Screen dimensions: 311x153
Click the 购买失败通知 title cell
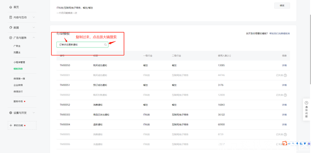click(x=100, y=95)
